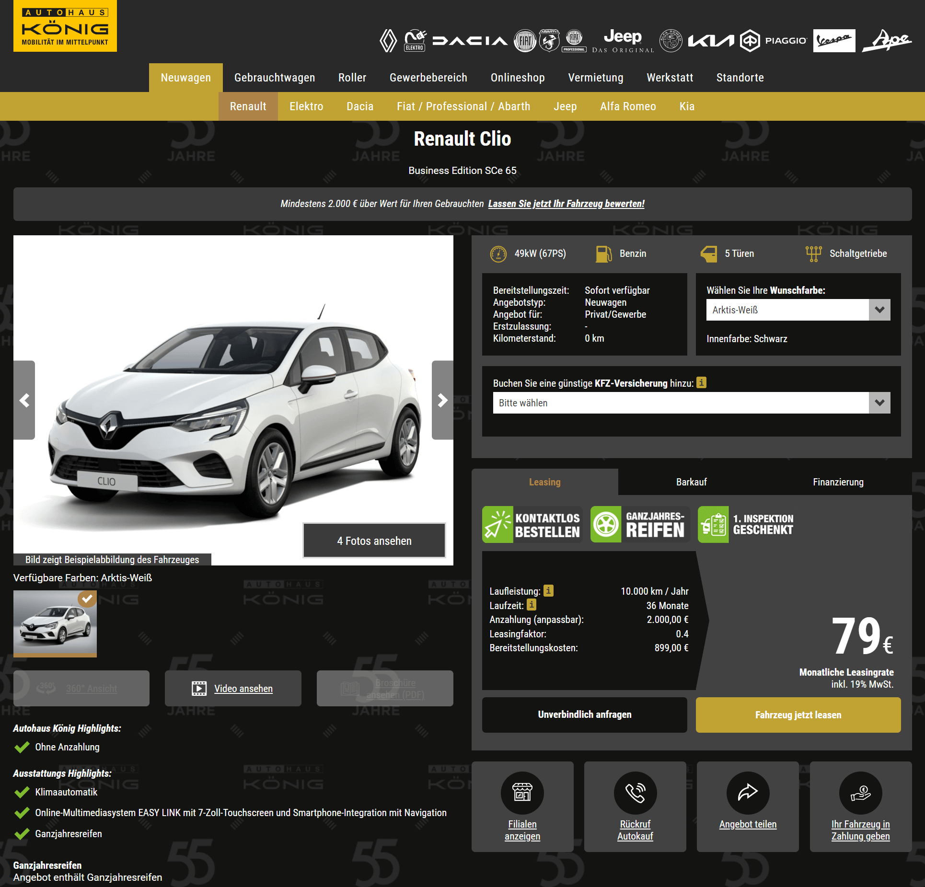Image resolution: width=925 pixels, height=887 pixels.
Task: Click the Anzahlung value 2.000,00 €
Action: (668, 619)
